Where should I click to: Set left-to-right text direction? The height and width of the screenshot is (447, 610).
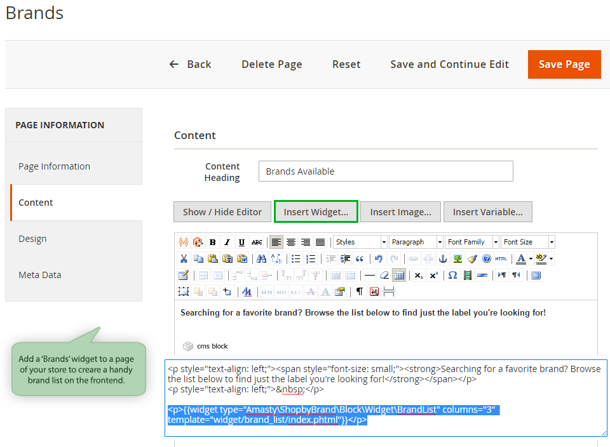point(502,275)
